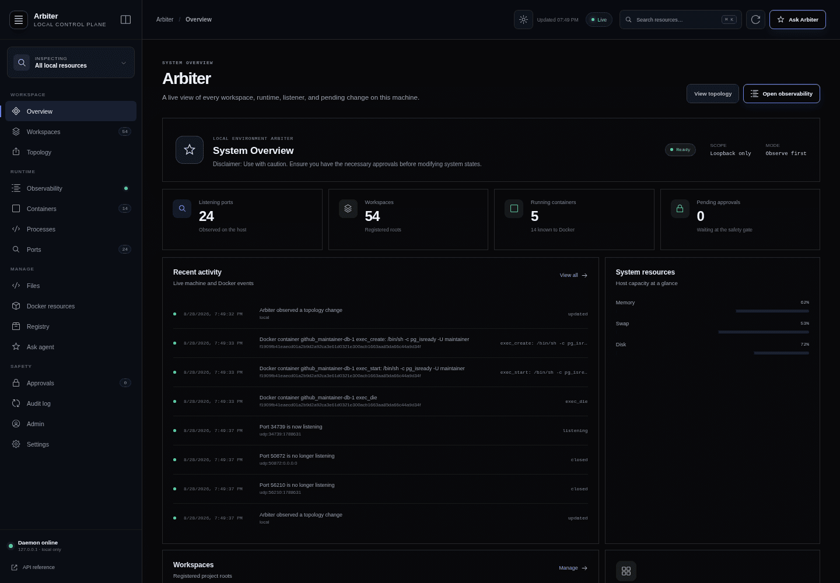Viewport: 840px width, 583px height.
Task: Select Overview in the sidebar
Action: coord(71,111)
